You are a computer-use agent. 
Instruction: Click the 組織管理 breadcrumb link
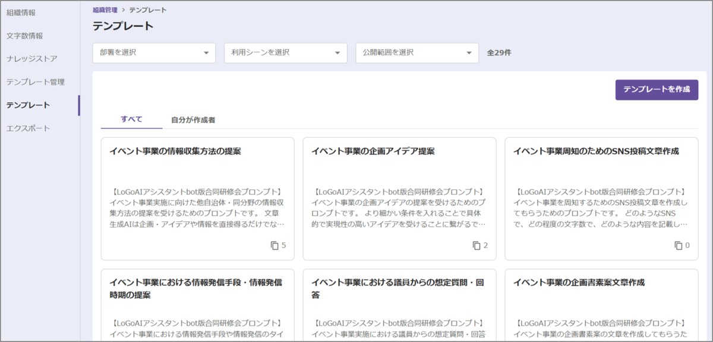point(105,10)
